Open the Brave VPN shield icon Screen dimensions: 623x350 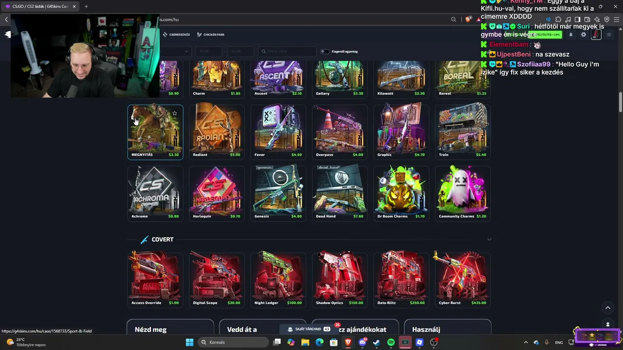click(607, 19)
